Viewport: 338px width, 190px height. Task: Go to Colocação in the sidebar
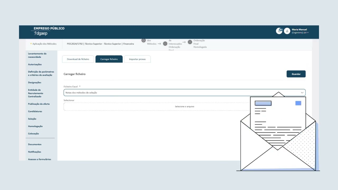pos(34,134)
